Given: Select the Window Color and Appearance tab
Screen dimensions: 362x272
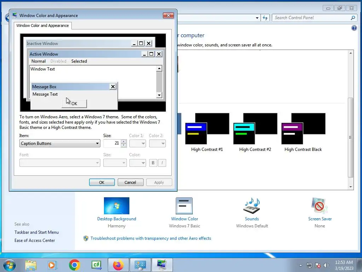Looking at the screenshot, I should click(42, 25).
